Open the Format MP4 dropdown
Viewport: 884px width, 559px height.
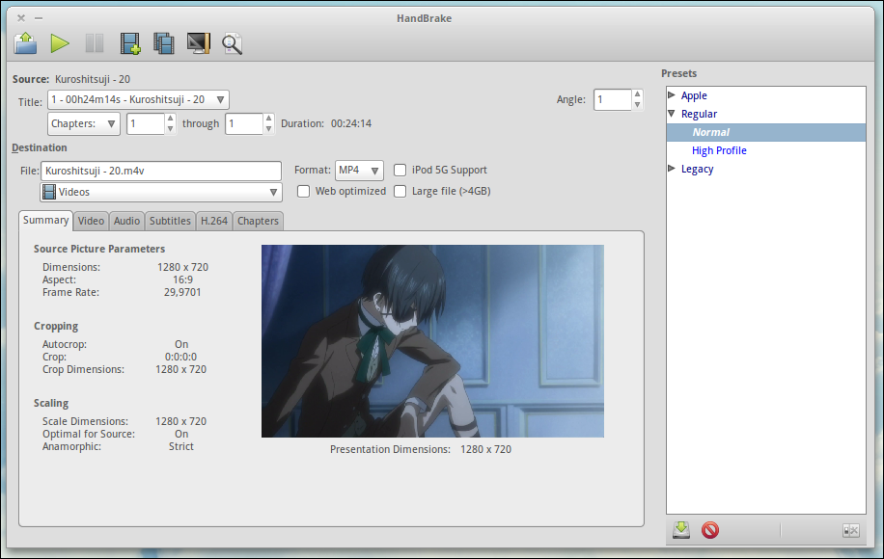(x=359, y=170)
